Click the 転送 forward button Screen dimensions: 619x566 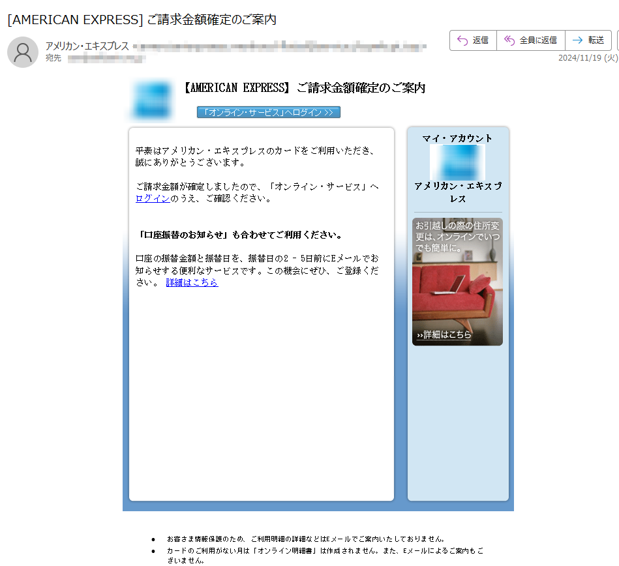pyautogui.click(x=588, y=40)
